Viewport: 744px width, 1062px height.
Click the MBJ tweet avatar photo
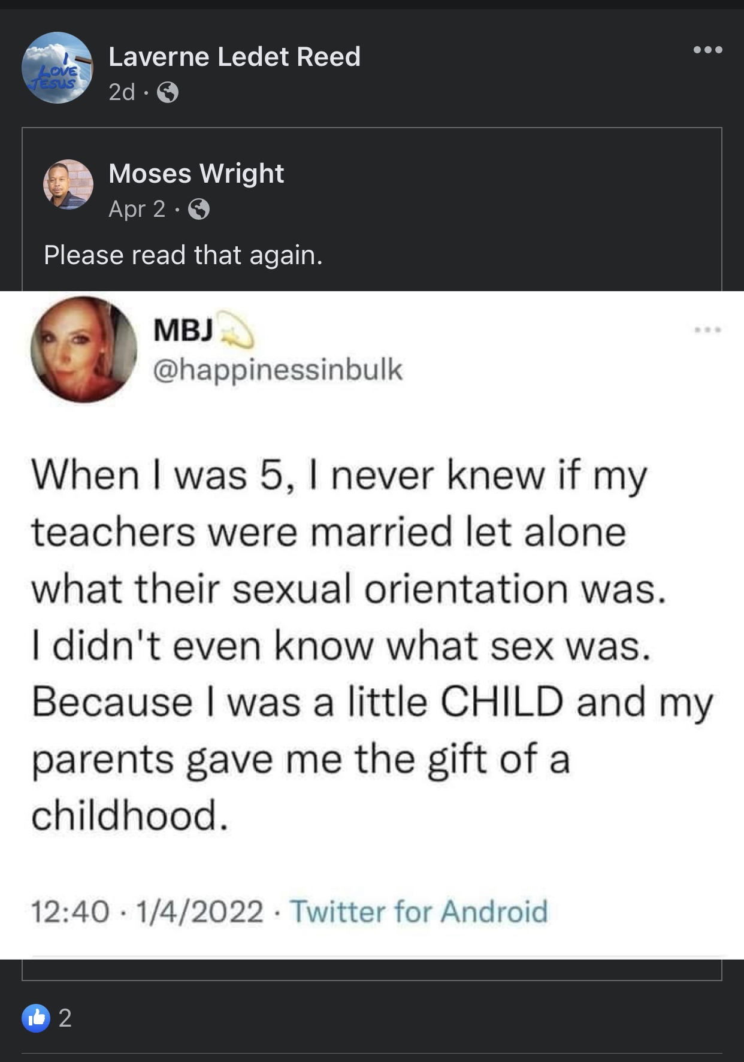tap(84, 349)
